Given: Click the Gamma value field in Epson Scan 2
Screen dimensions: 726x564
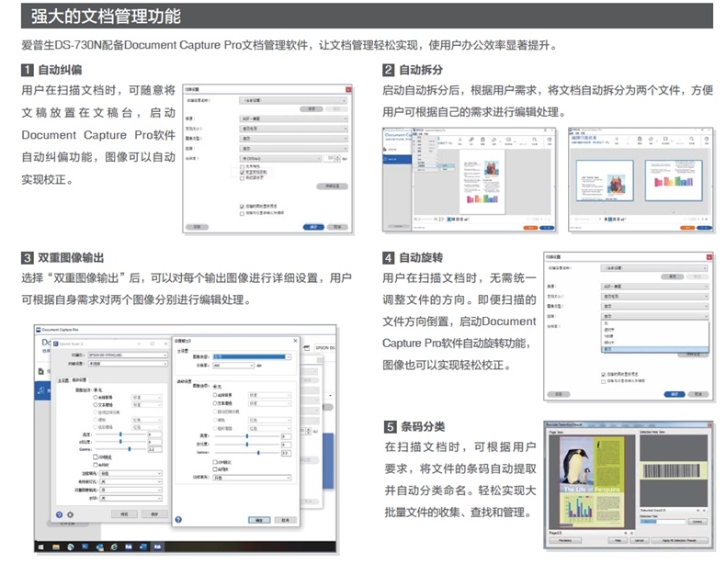Looking at the screenshot, I should click(154, 449).
